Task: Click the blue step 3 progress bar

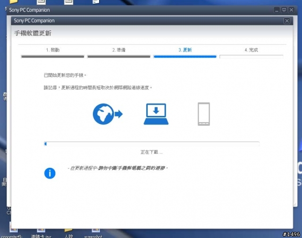Action: [x=185, y=57]
